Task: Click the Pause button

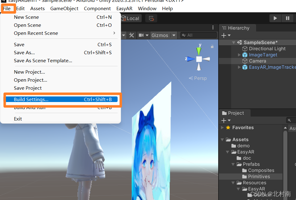Action: click(287, 18)
